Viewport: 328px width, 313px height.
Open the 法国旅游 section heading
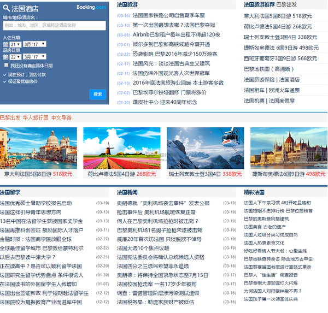[x=127, y=4]
